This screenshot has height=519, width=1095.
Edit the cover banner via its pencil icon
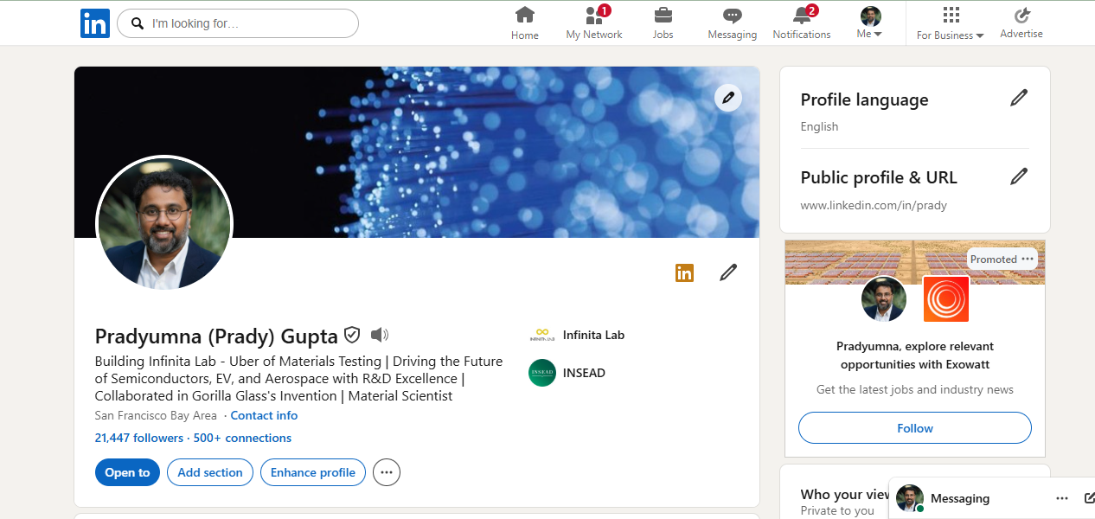(x=728, y=98)
